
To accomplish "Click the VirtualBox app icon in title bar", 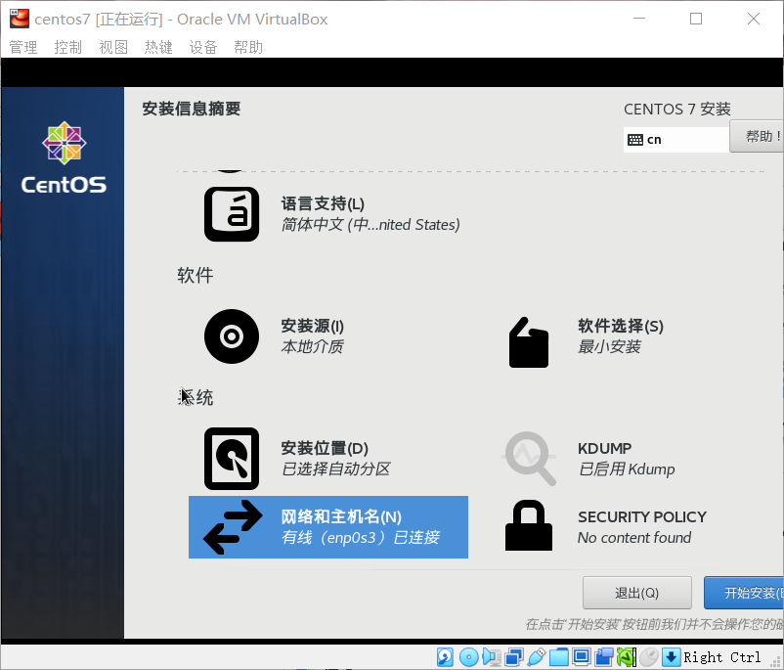I will click(19, 19).
